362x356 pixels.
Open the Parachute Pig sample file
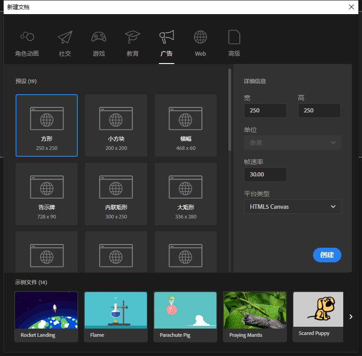185,317
